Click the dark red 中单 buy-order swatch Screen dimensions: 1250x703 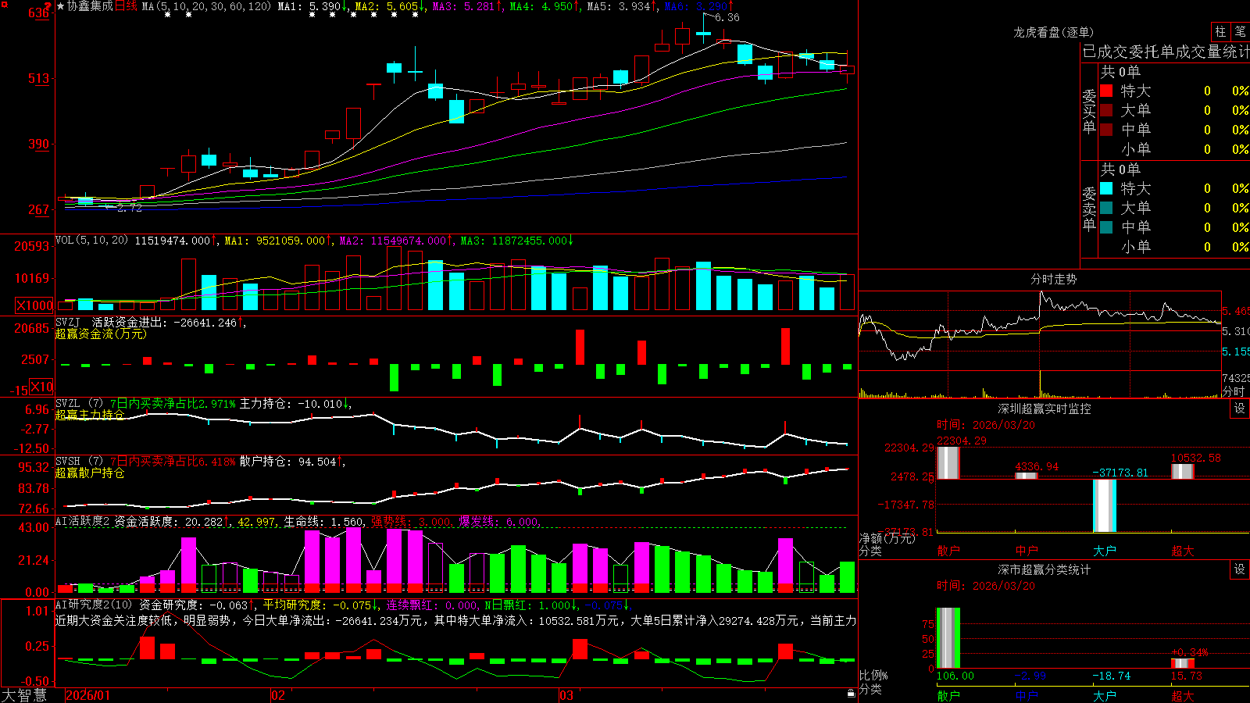point(1106,130)
